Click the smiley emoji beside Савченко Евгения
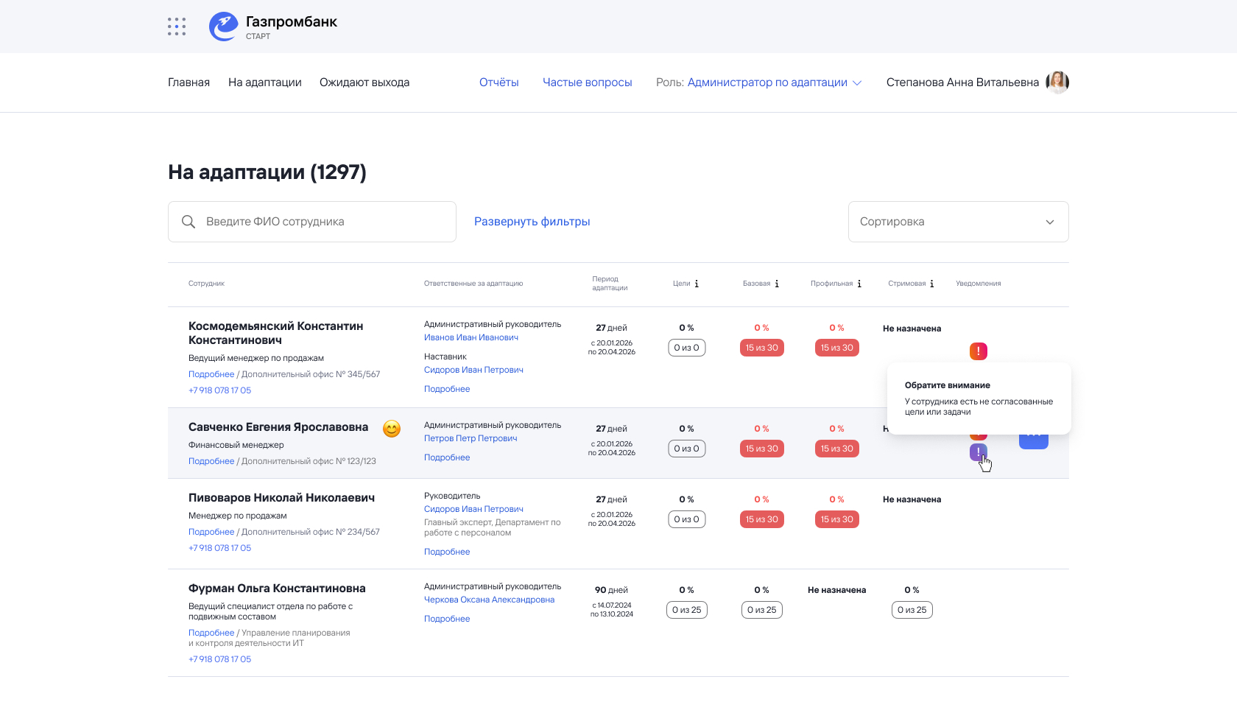Image resolution: width=1237 pixels, height=727 pixels. pyautogui.click(x=392, y=429)
